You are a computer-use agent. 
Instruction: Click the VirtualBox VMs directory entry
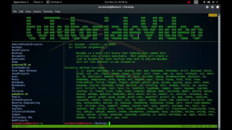[22, 117]
